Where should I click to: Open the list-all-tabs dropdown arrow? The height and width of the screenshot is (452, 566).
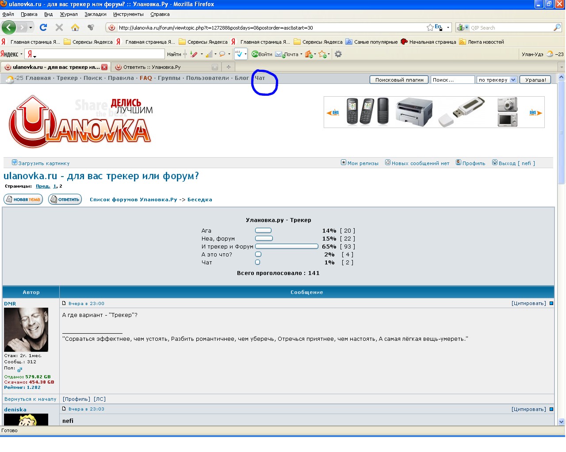click(562, 67)
